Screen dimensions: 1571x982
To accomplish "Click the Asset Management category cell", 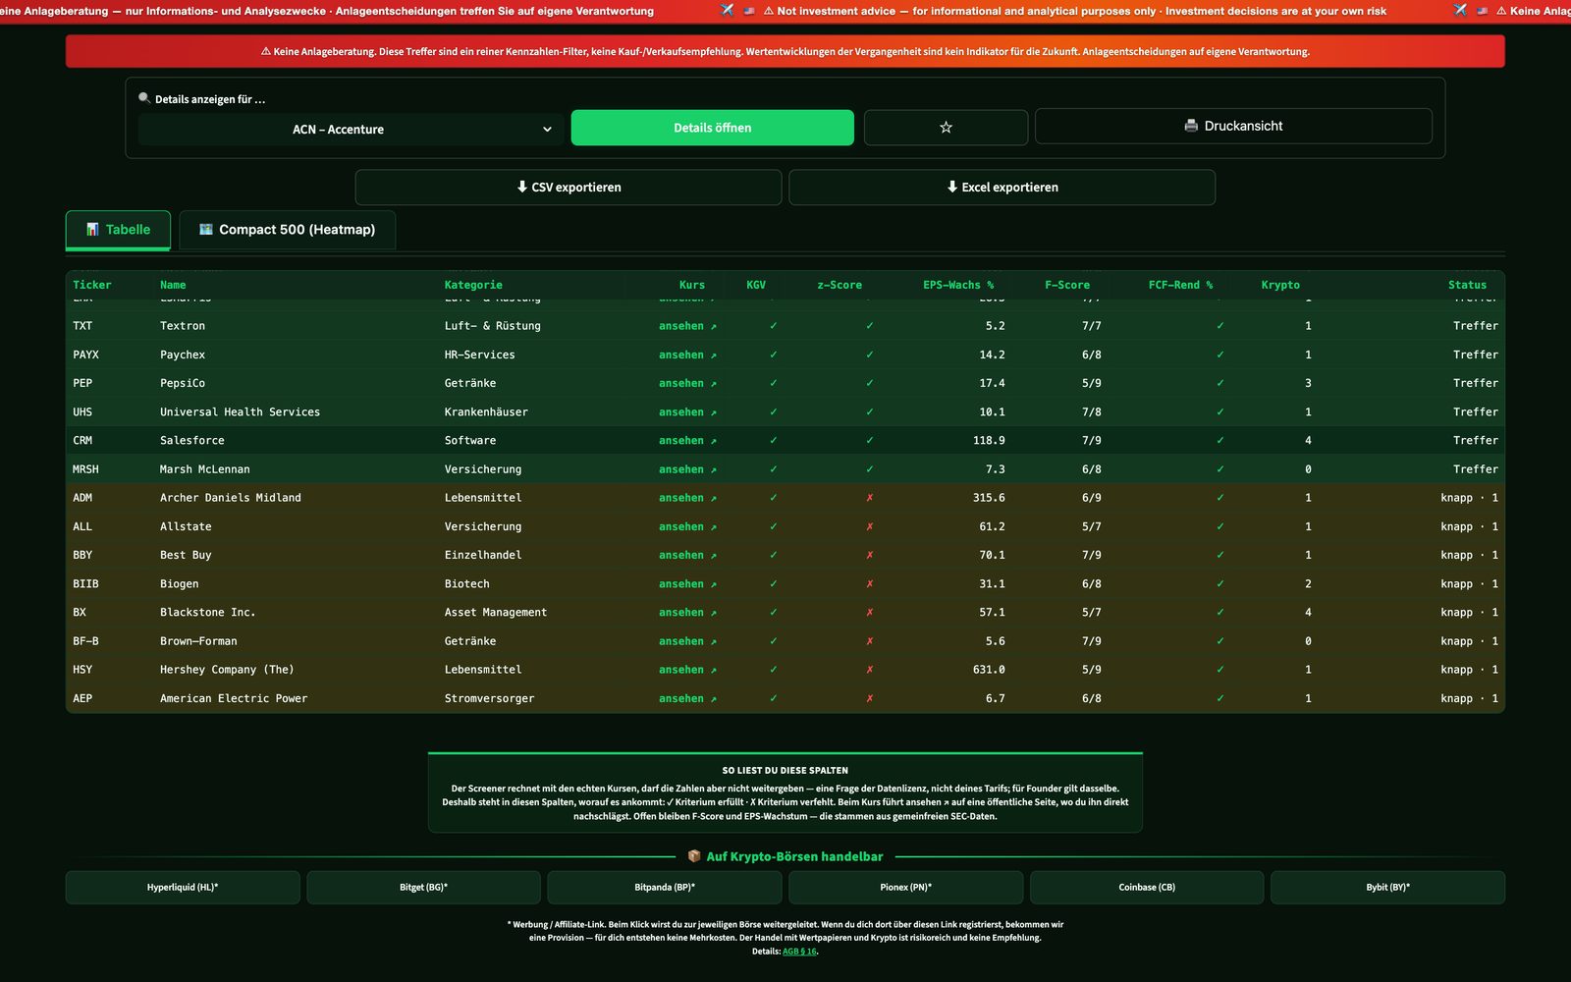I will click(496, 613).
